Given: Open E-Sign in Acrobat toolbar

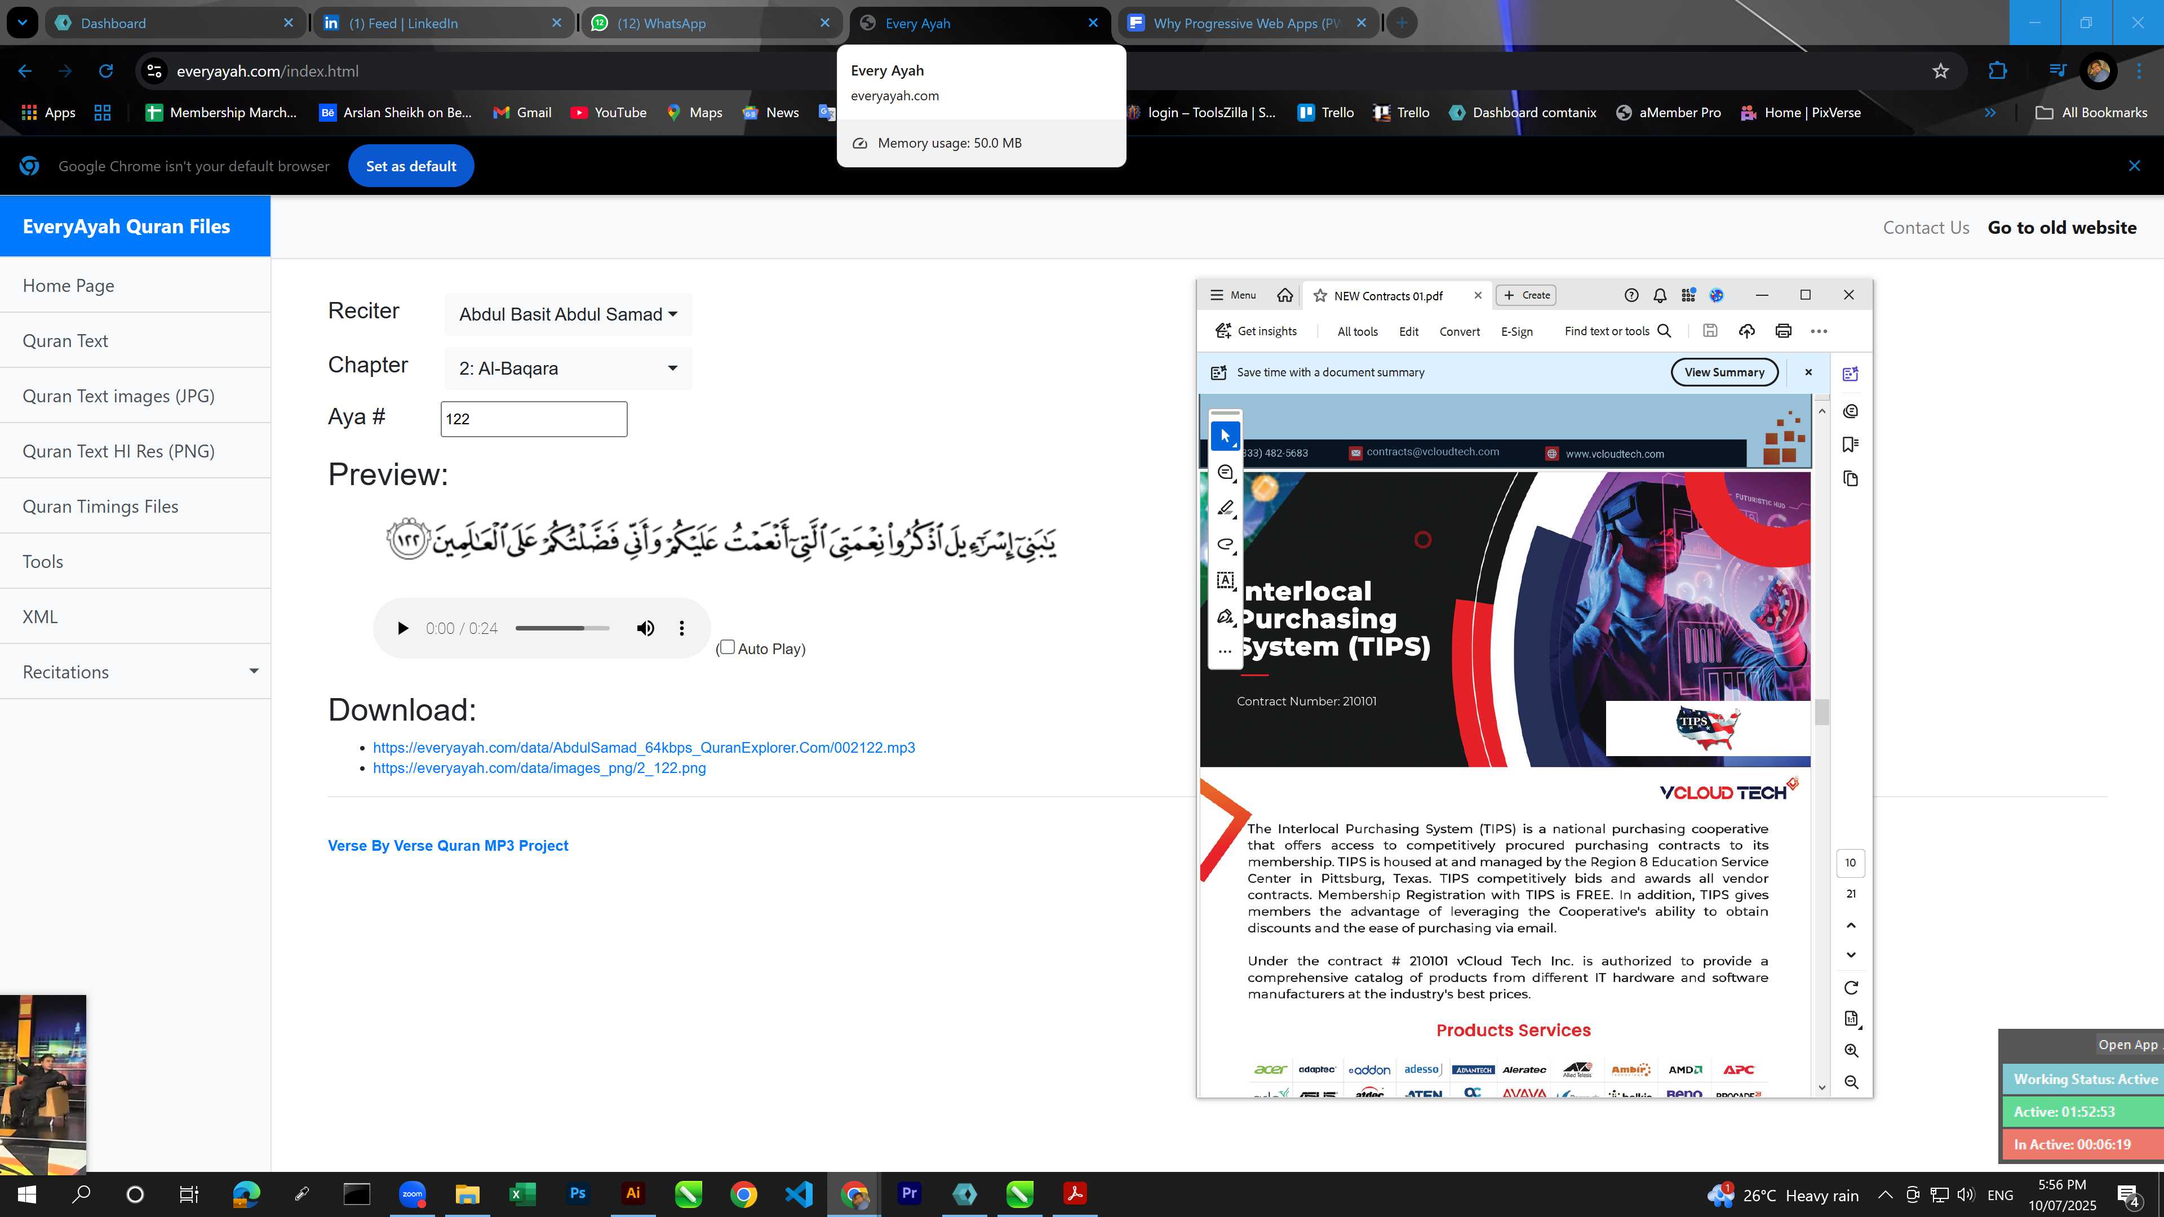Looking at the screenshot, I should [1516, 331].
